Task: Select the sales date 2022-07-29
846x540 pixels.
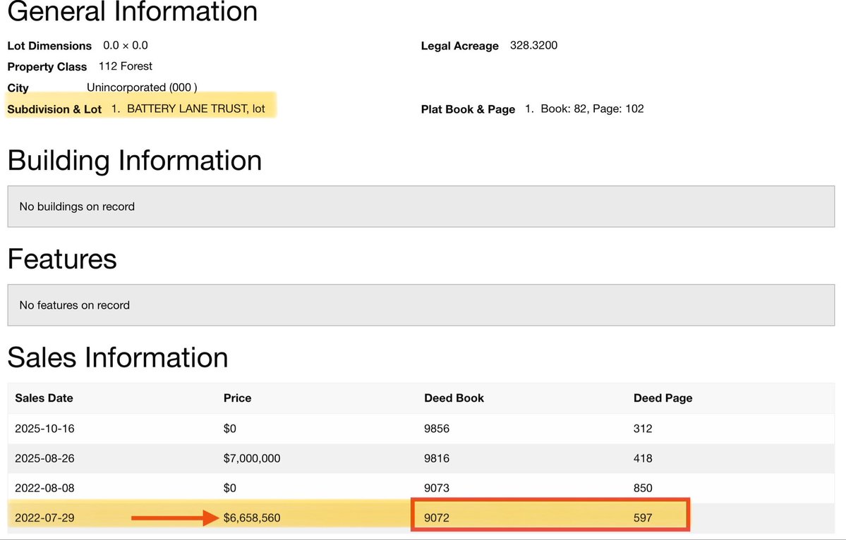Action: coord(44,517)
